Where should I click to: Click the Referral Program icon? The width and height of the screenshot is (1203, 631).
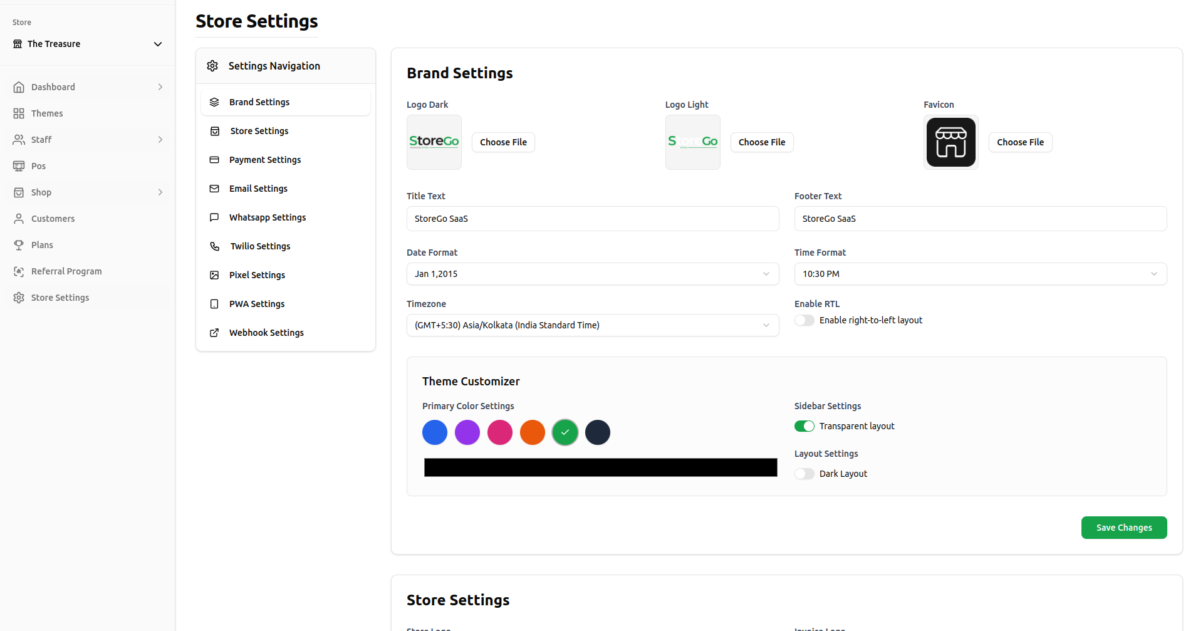[x=19, y=271]
